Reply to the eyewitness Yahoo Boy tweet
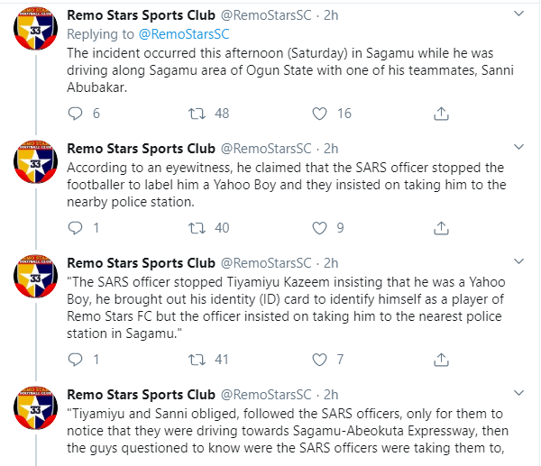The height and width of the screenshot is (466, 541). point(76,228)
